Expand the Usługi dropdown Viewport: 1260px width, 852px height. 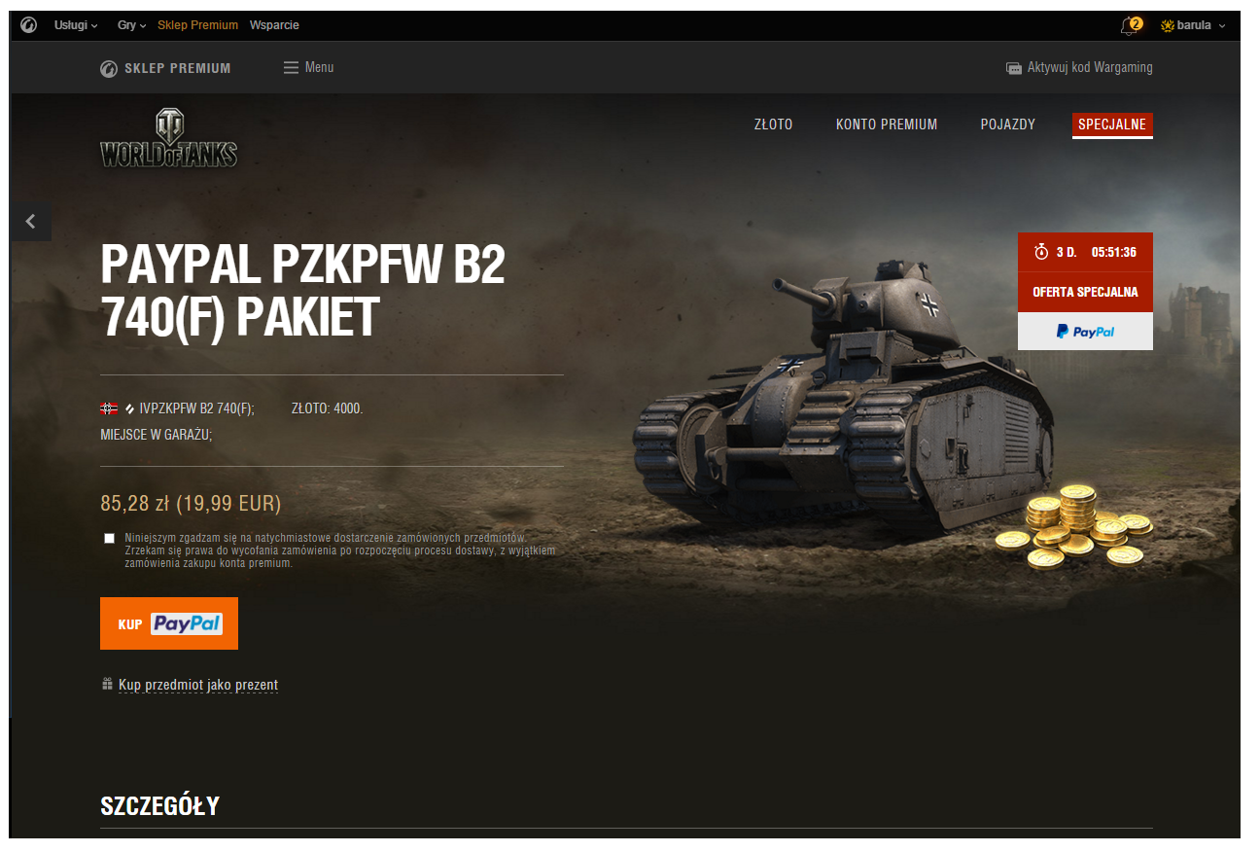coord(76,25)
